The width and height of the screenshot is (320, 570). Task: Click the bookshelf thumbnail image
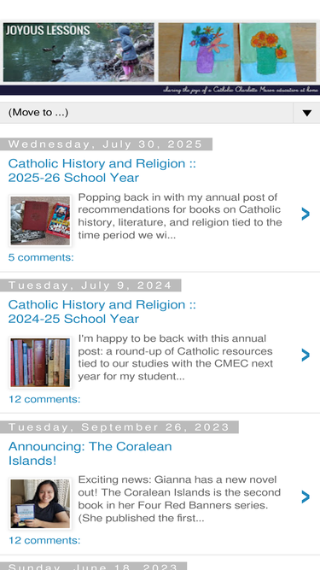tap(40, 362)
